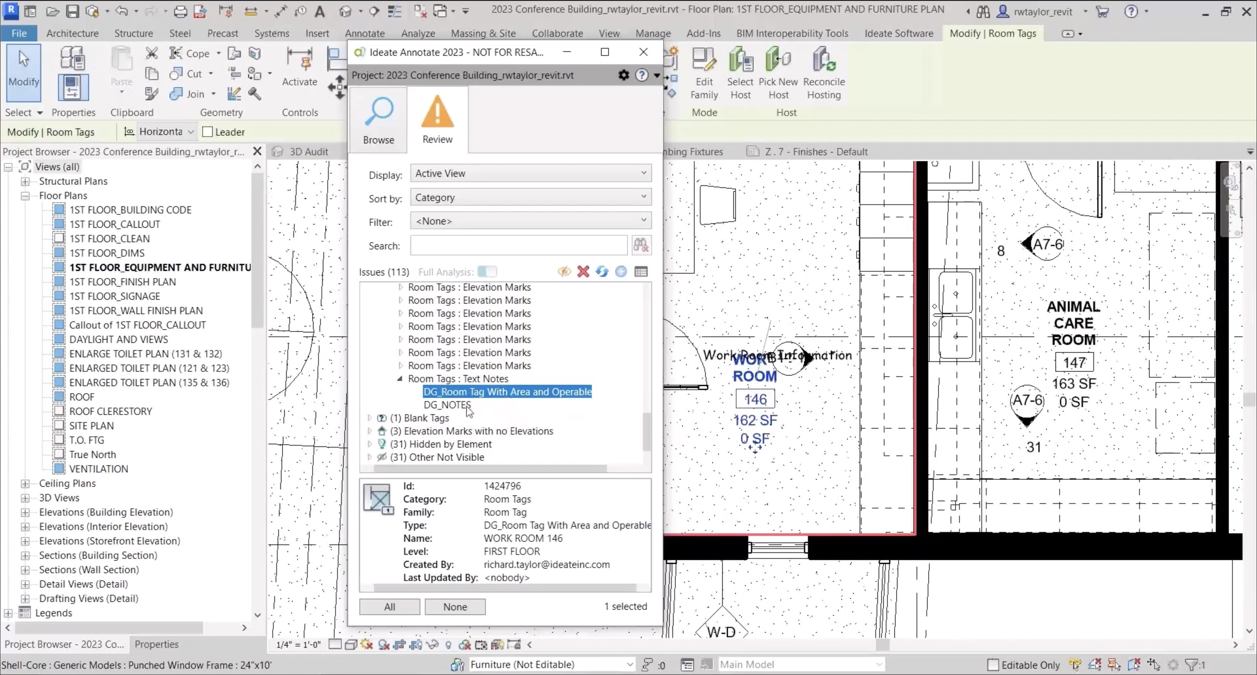Click the Activate Controls icon
This screenshot has width=1257, height=675.
point(299,67)
